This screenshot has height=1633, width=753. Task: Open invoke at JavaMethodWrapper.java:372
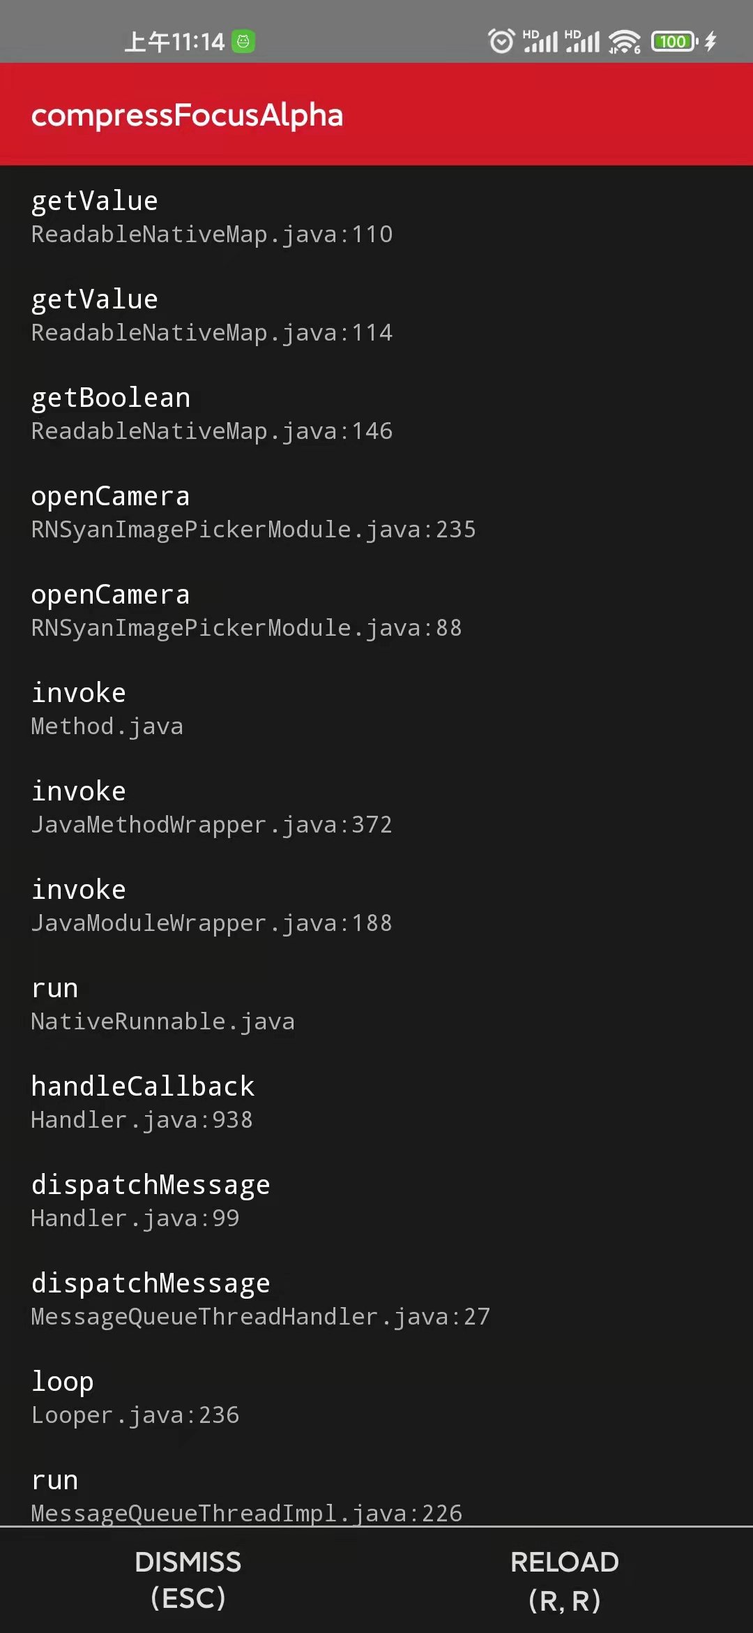(211, 807)
